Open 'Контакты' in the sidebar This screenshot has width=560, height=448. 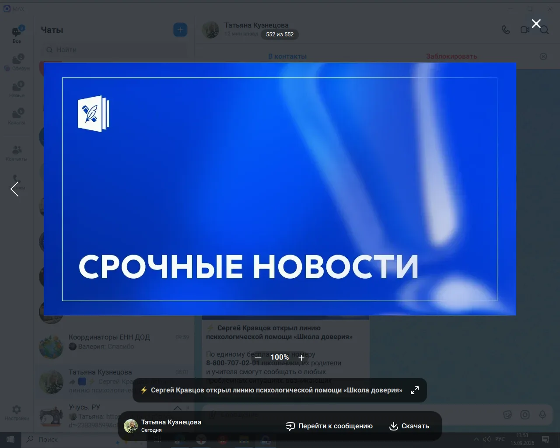tap(17, 153)
